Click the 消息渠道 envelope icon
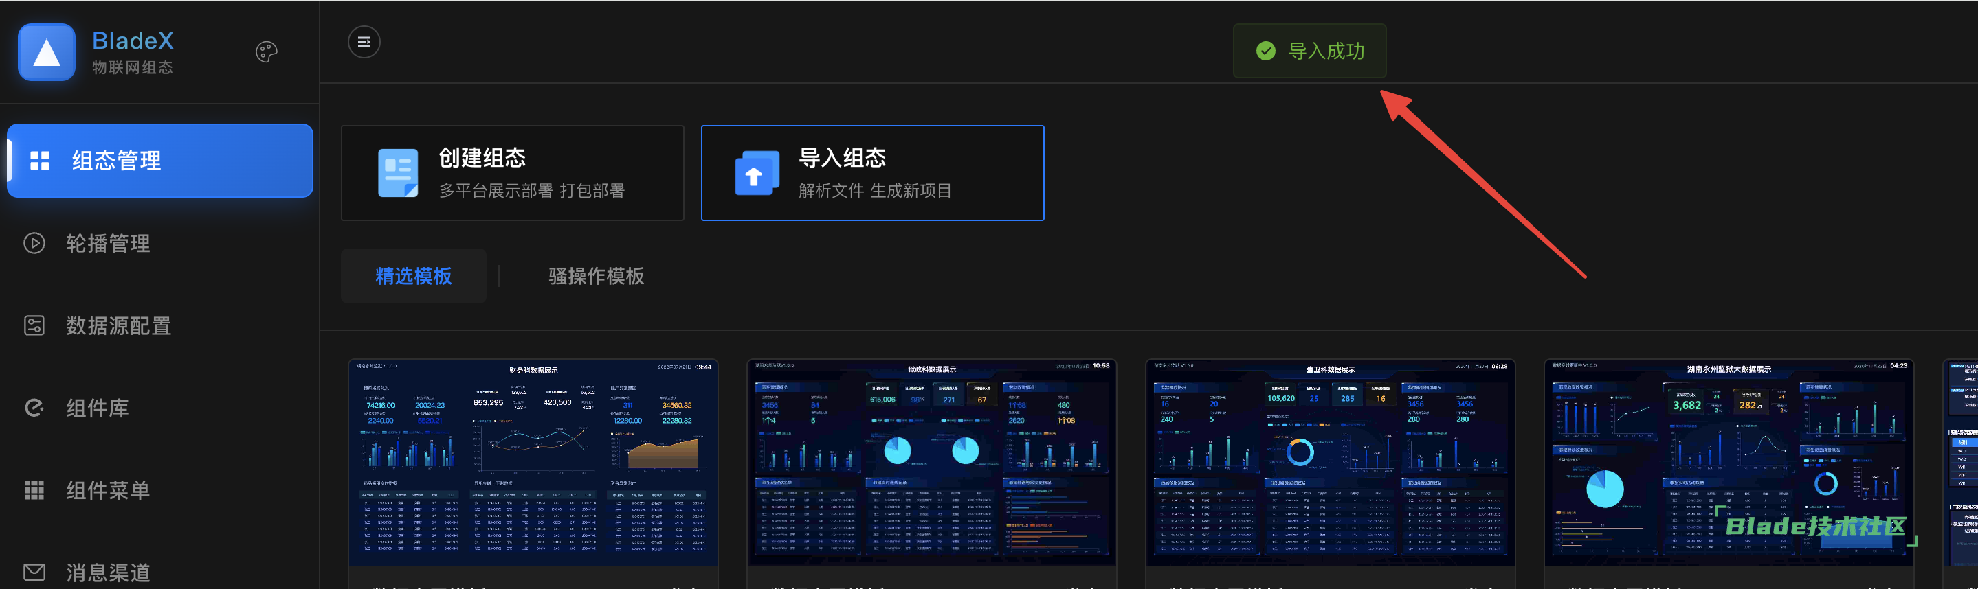Image resolution: width=1978 pixels, height=589 pixels. click(34, 572)
